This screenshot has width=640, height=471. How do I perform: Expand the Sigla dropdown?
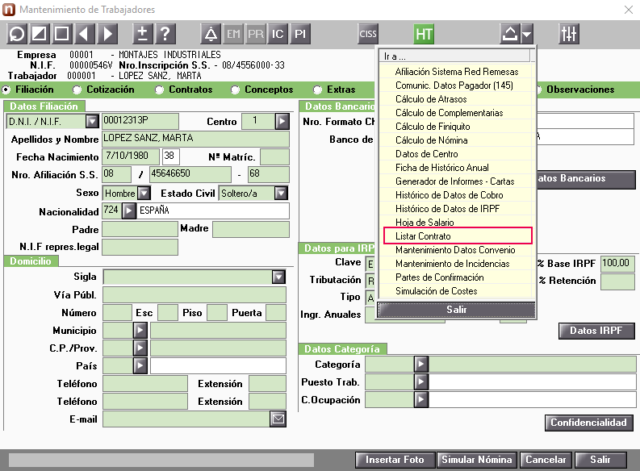click(x=278, y=277)
